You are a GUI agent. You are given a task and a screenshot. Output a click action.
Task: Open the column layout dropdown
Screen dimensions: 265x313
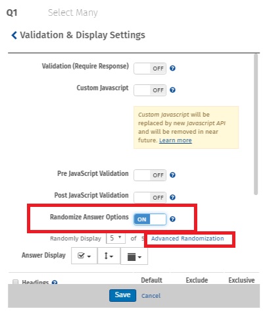point(134,256)
